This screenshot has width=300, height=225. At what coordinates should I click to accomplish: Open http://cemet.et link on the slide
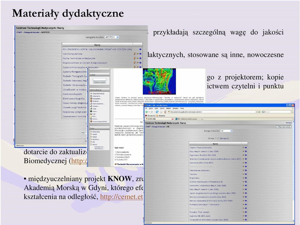tap(122, 197)
